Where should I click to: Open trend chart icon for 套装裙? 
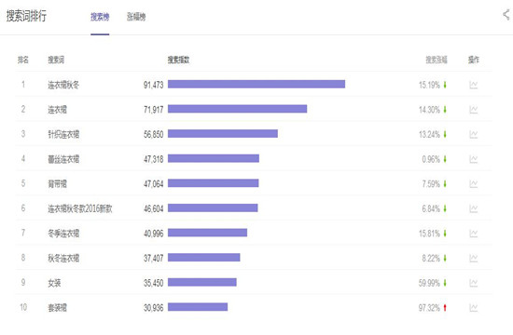(x=474, y=308)
